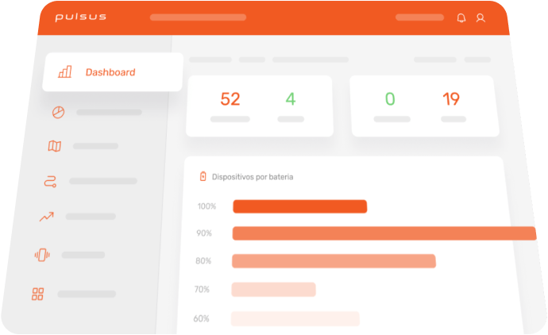Click the 90% axis label
This screenshot has width=548, height=335.
click(204, 233)
